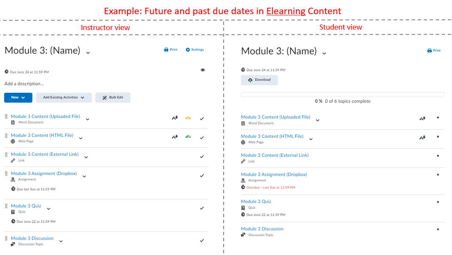Click the completion dot beside Module 3 Quiz, student view

pos(438,202)
